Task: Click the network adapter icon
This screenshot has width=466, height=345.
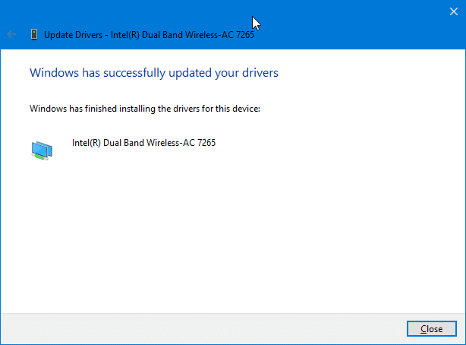Action: coord(42,150)
